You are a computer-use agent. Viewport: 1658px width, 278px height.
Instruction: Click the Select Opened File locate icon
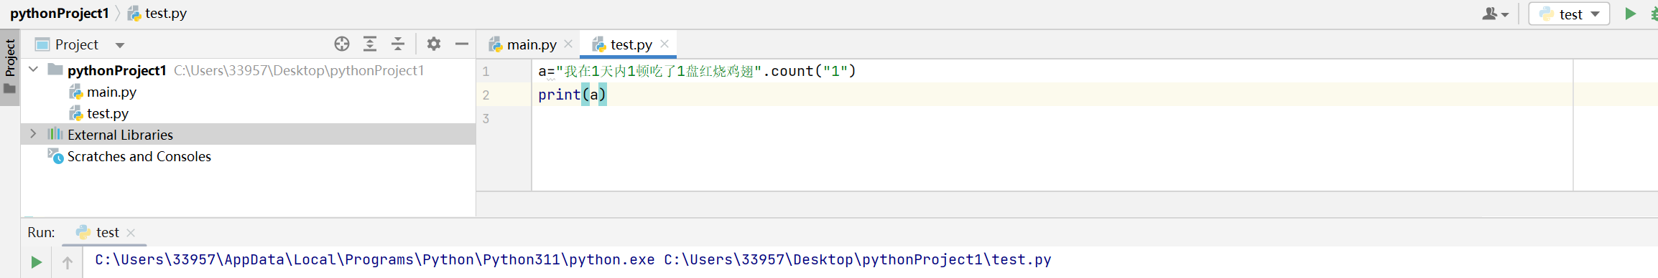point(342,44)
